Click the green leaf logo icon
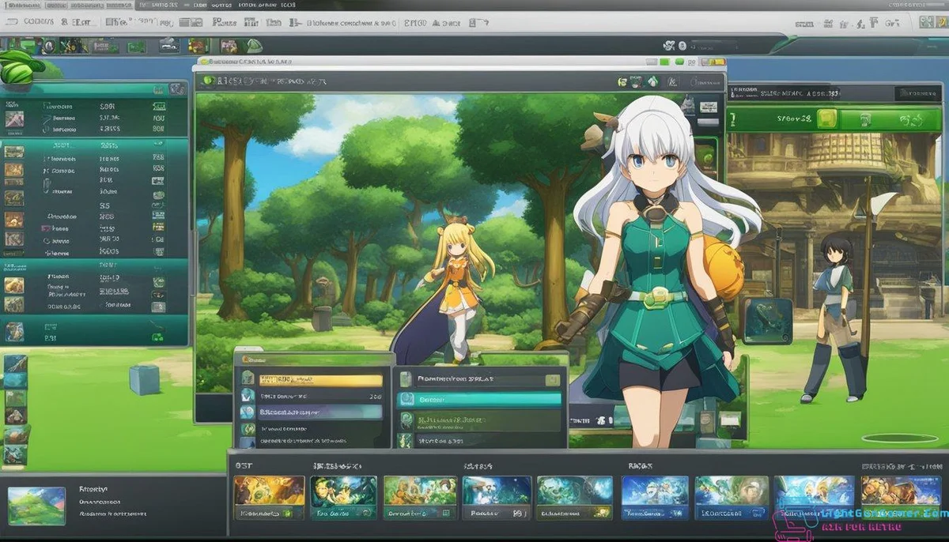 [19, 68]
